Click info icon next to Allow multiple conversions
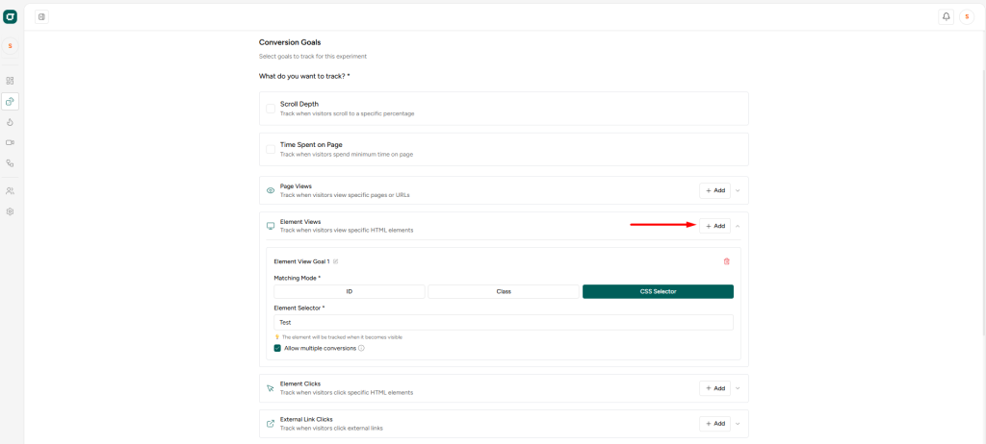986x444 pixels. (362, 348)
